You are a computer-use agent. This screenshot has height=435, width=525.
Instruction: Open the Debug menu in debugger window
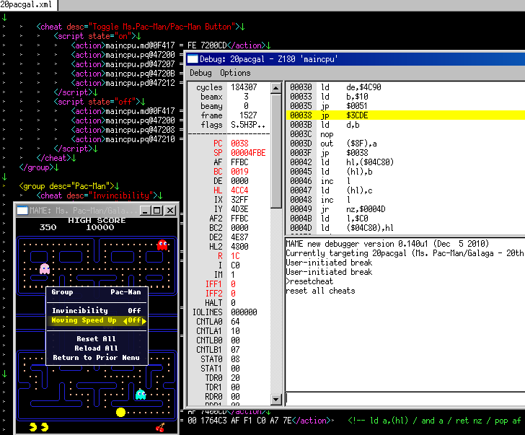pos(200,73)
